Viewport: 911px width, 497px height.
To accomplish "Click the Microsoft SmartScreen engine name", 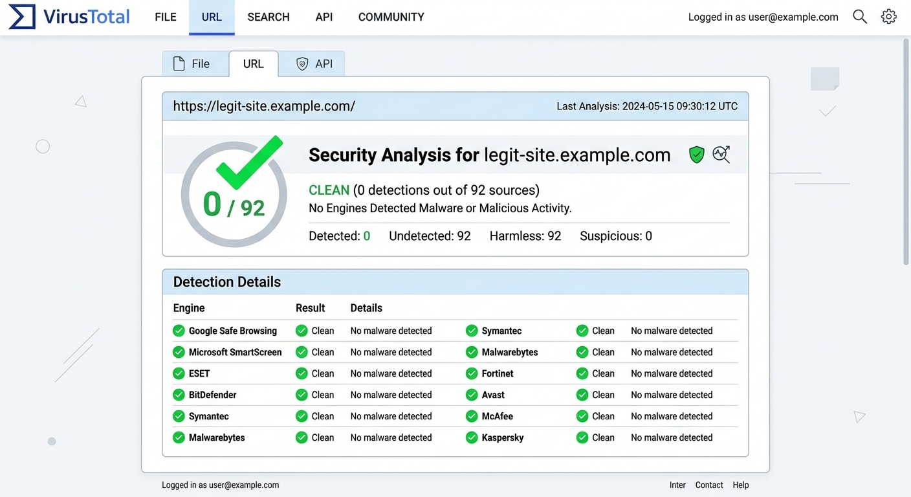I will (236, 352).
